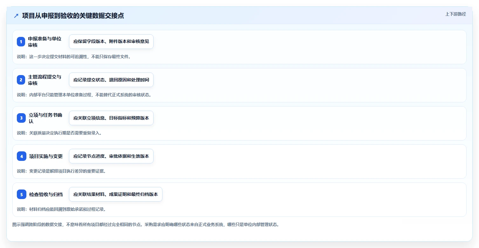Click the 应保留字段版本、附件版本和审核意见 box
Screen dimensions: 479x248
pos(111,42)
